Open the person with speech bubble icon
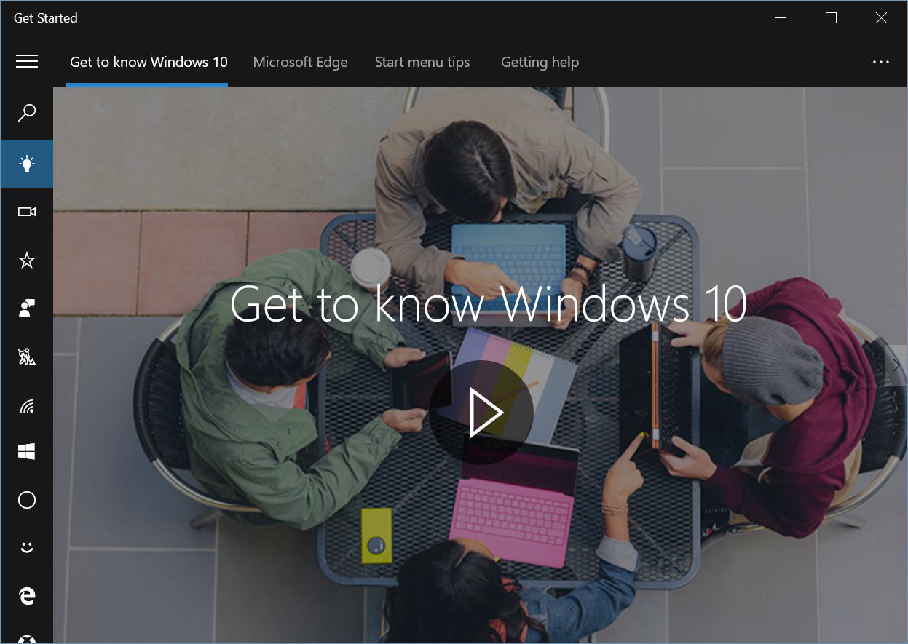 pyautogui.click(x=27, y=308)
